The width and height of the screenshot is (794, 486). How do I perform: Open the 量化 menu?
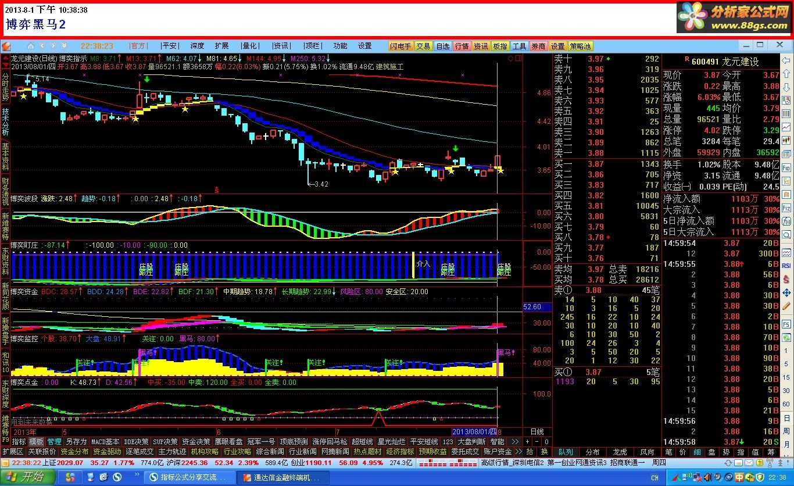251,46
